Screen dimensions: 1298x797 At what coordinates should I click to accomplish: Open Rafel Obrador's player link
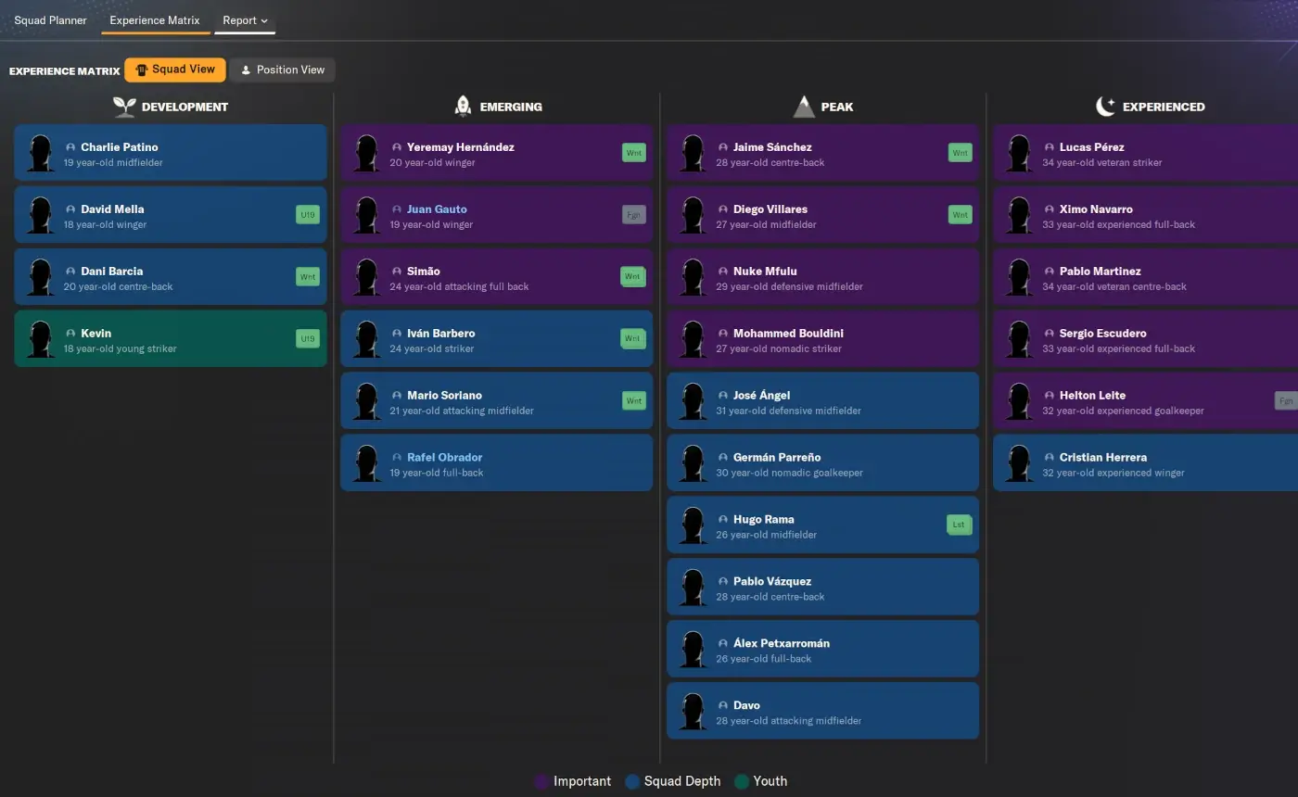[x=444, y=458]
